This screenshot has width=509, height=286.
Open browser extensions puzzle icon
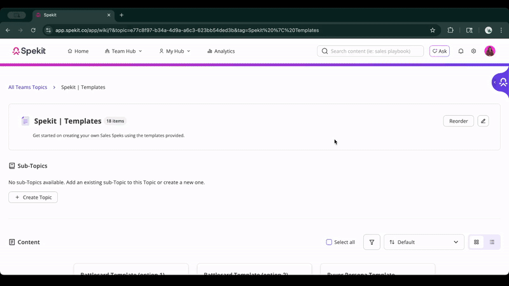pos(450,30)
